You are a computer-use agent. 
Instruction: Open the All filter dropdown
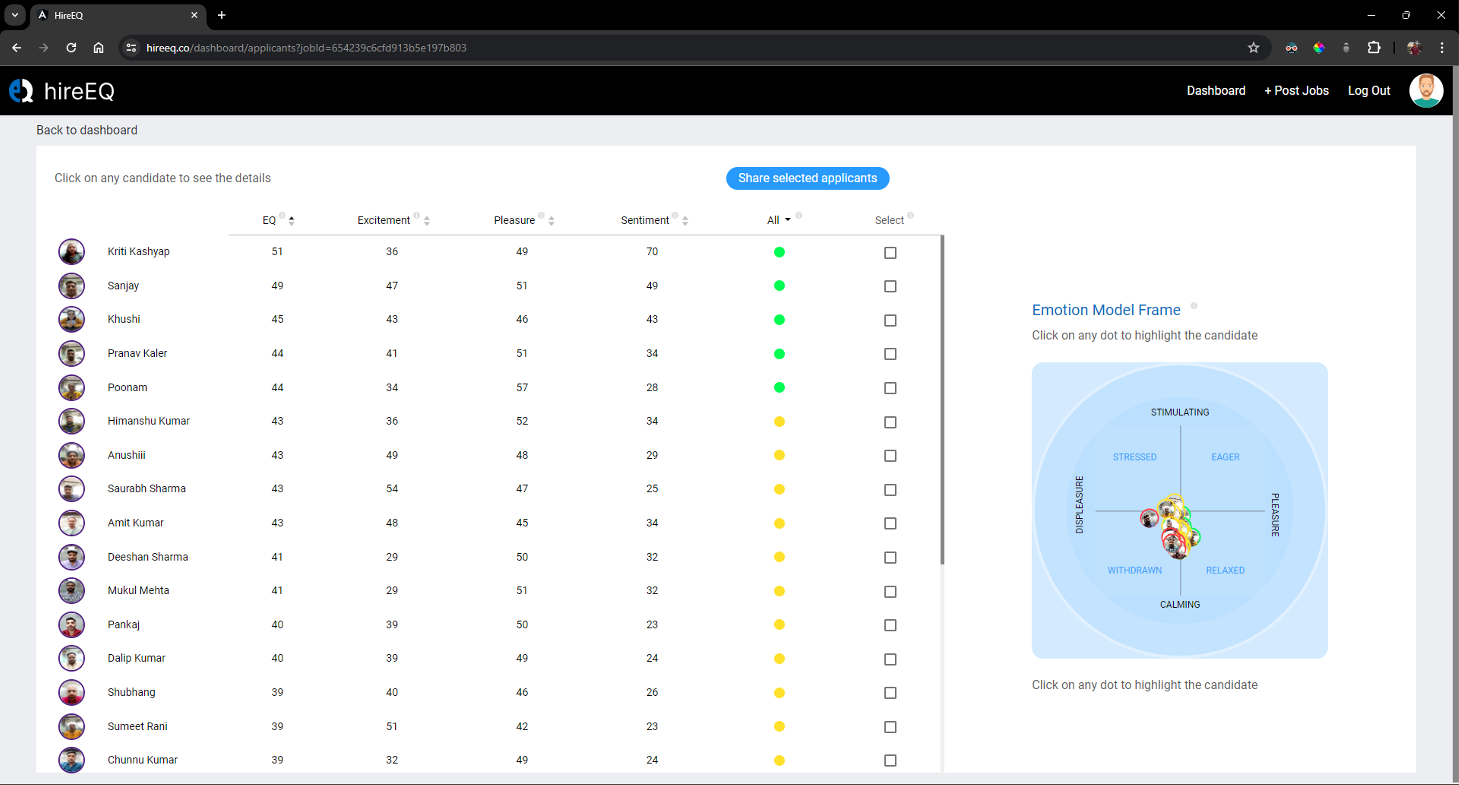point(779,220)
